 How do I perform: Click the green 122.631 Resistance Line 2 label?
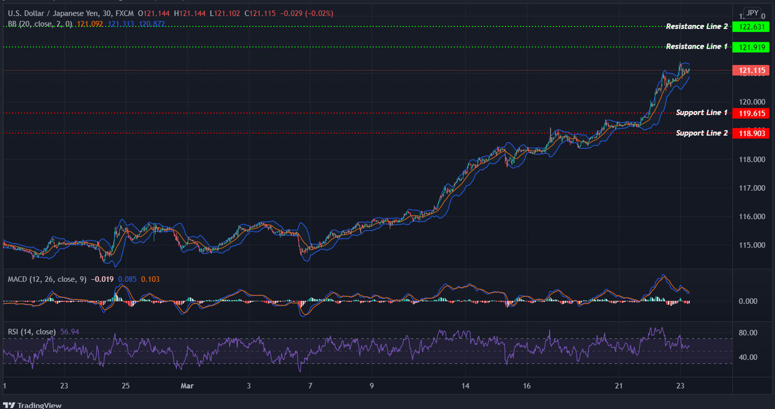coord(750,27)
